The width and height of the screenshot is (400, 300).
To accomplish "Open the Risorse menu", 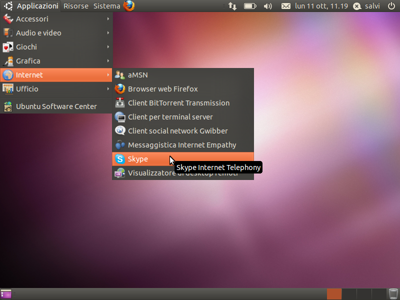I will point(76,6).
